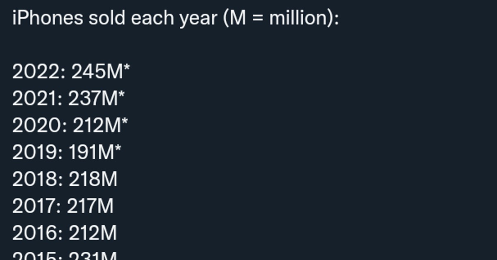Select the year label '2016:'
The width and height of the screenshot is (497, 260).
[x=38, y=233]
